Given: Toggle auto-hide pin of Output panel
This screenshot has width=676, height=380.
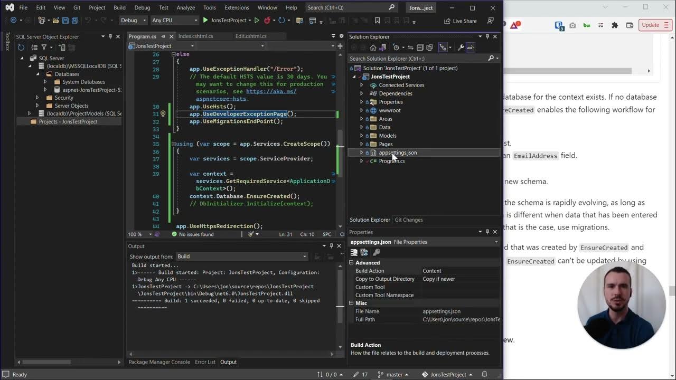Looking at the screenshot, I should coord(332,246).
